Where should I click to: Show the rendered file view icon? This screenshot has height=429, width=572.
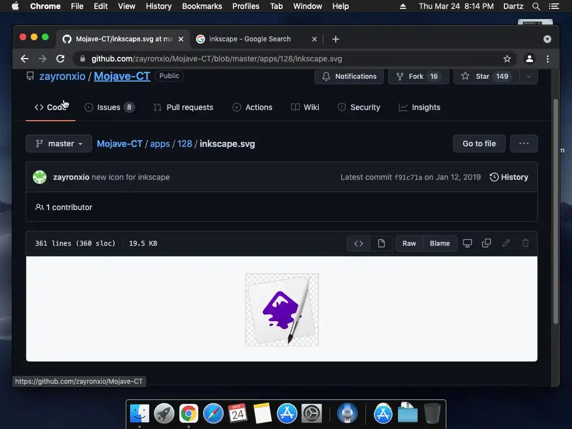[x=381, y=244]
